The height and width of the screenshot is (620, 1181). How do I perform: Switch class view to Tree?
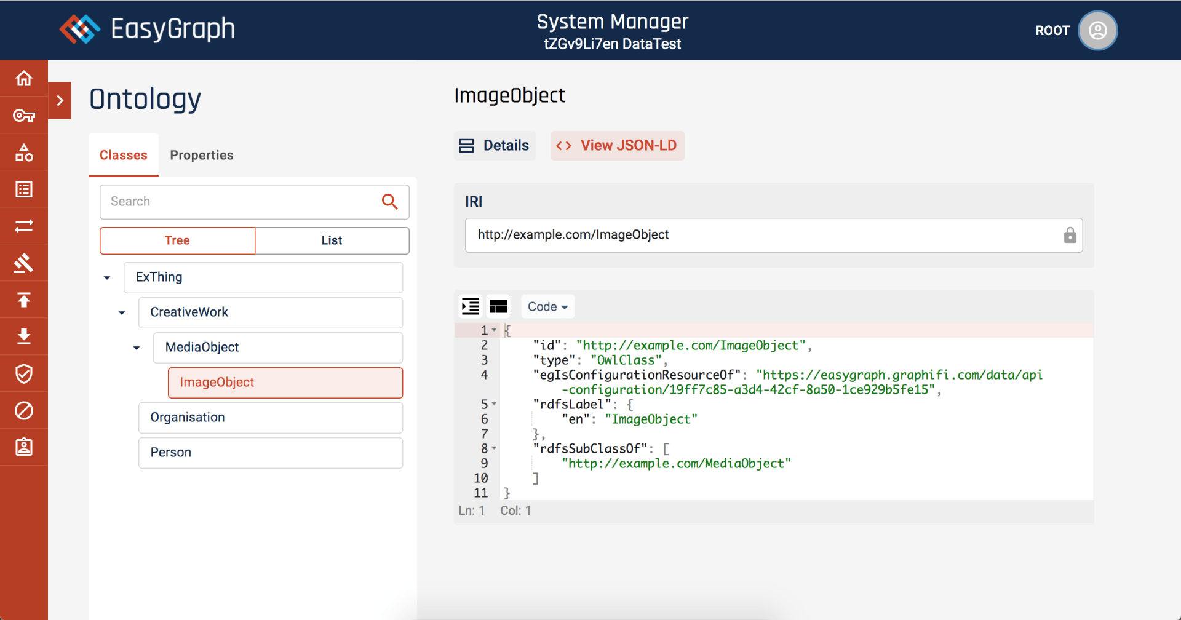click(177, 240)
